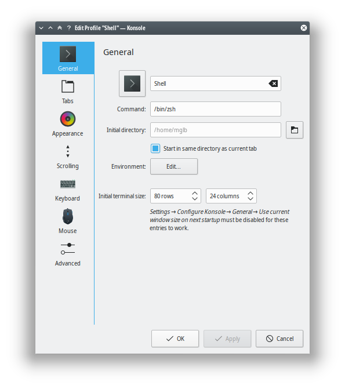Confirm changes with OK button
Image resolution: width=345 pixels, height=389 pixels.
pos(175,339)
